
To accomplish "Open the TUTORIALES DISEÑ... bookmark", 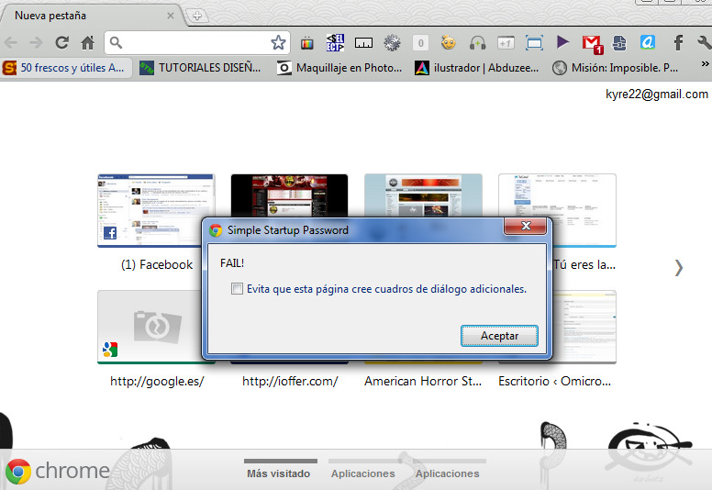I will 200,68.
